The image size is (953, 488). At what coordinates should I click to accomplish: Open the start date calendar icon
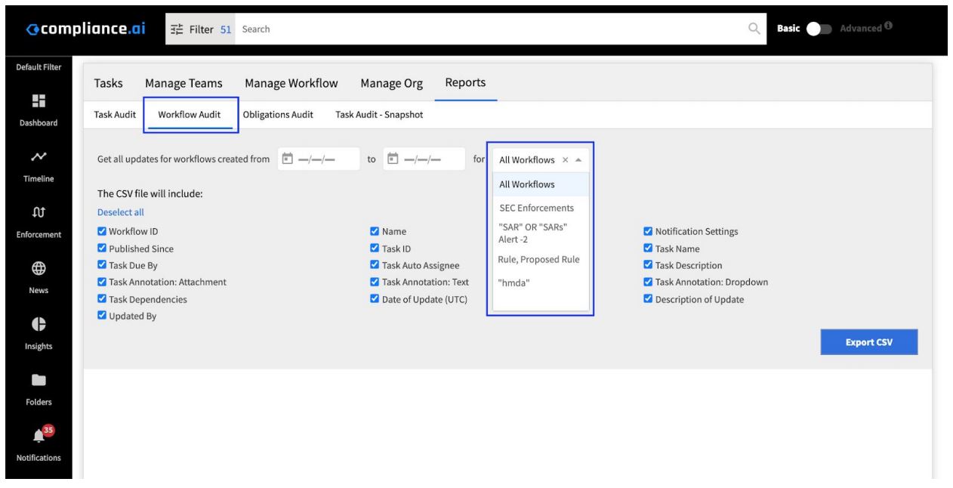287,159
